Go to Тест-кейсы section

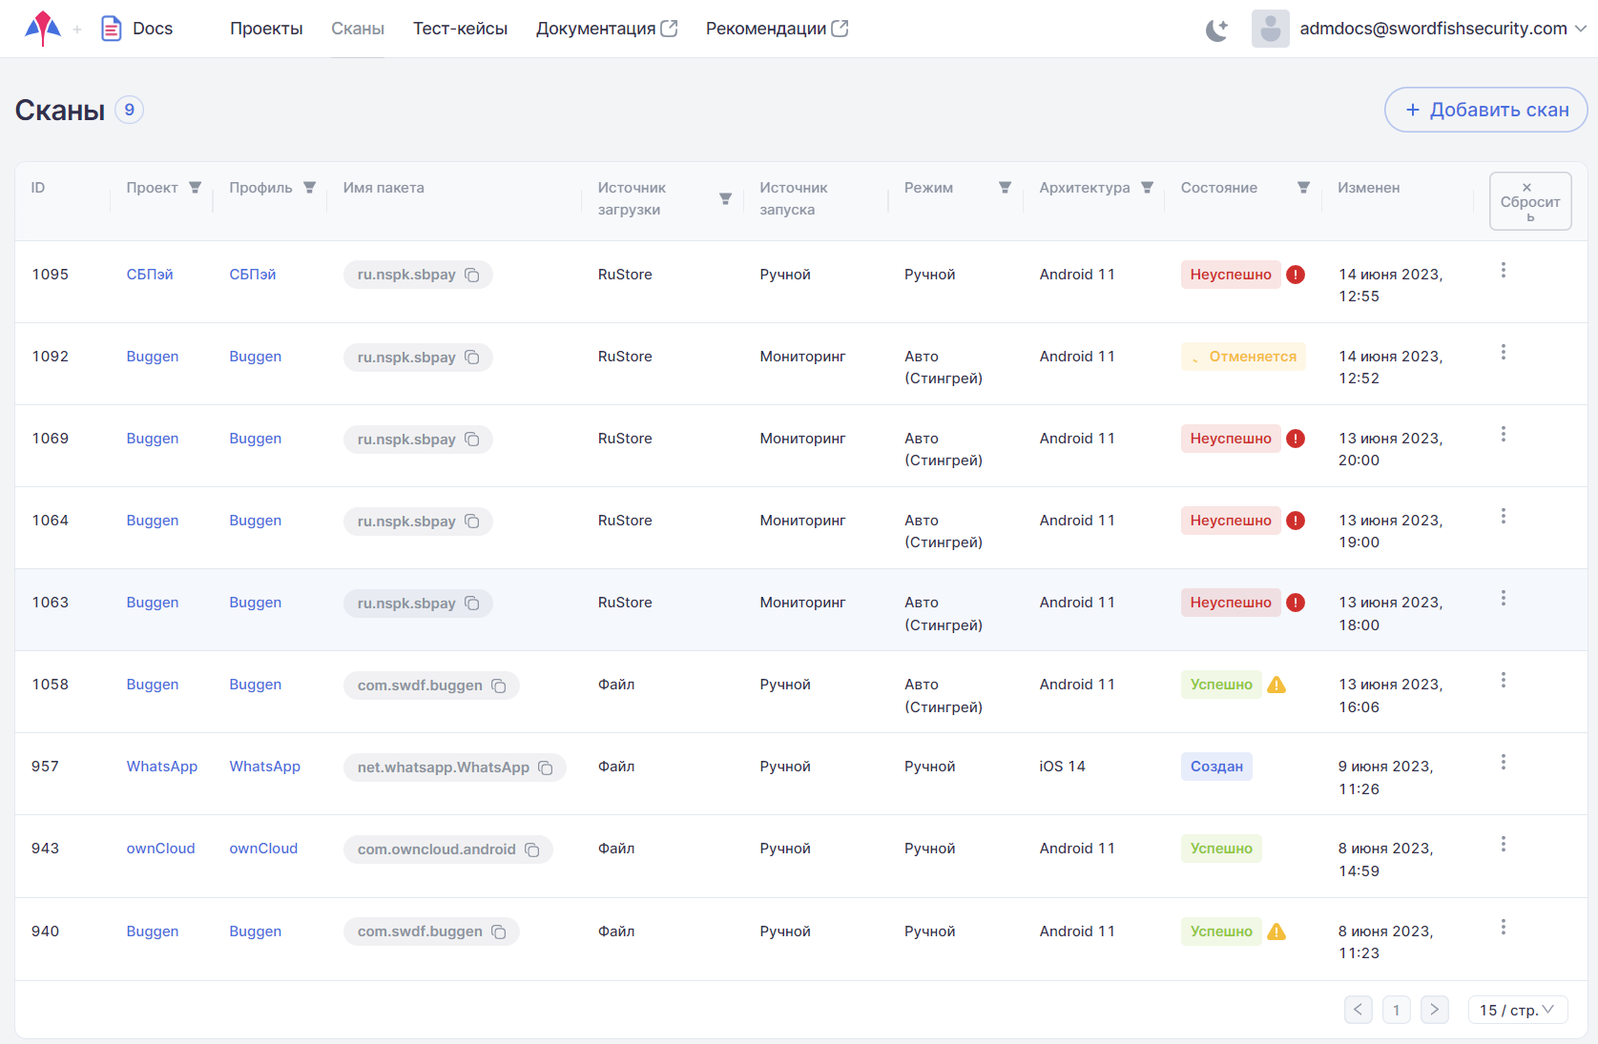[x=460, y=29]
